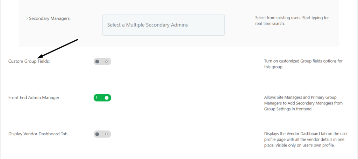Click the small off-circle in Custom Group Fields toggle

pos(106,62)
